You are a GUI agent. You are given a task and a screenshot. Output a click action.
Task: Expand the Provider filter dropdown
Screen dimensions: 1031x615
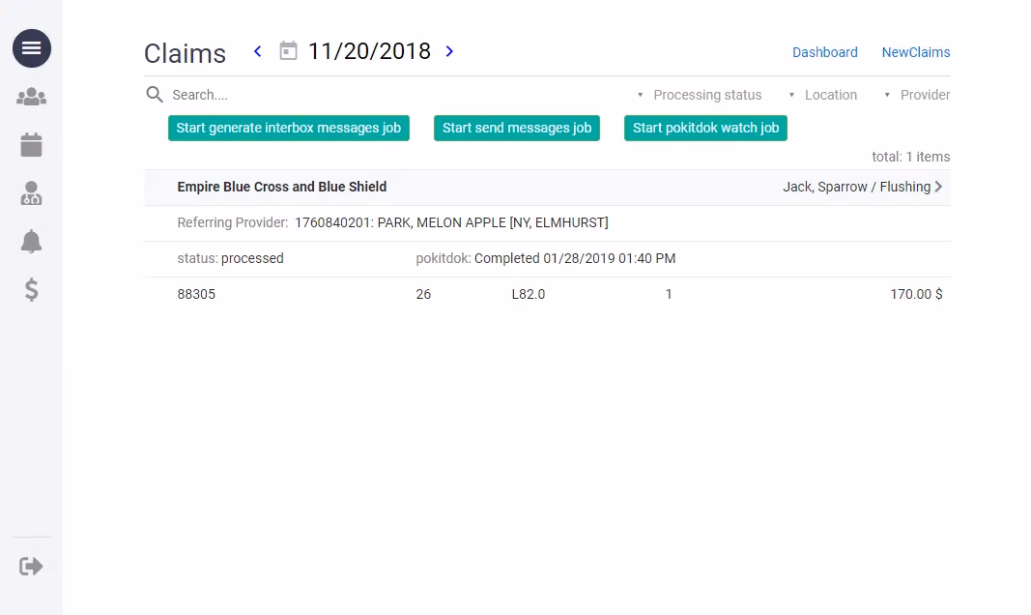(x=916, y=95)
